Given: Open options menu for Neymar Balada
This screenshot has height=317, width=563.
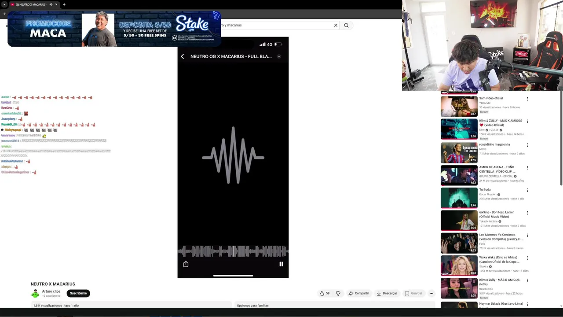Looking at the screenshot, I should pos(527,304).
